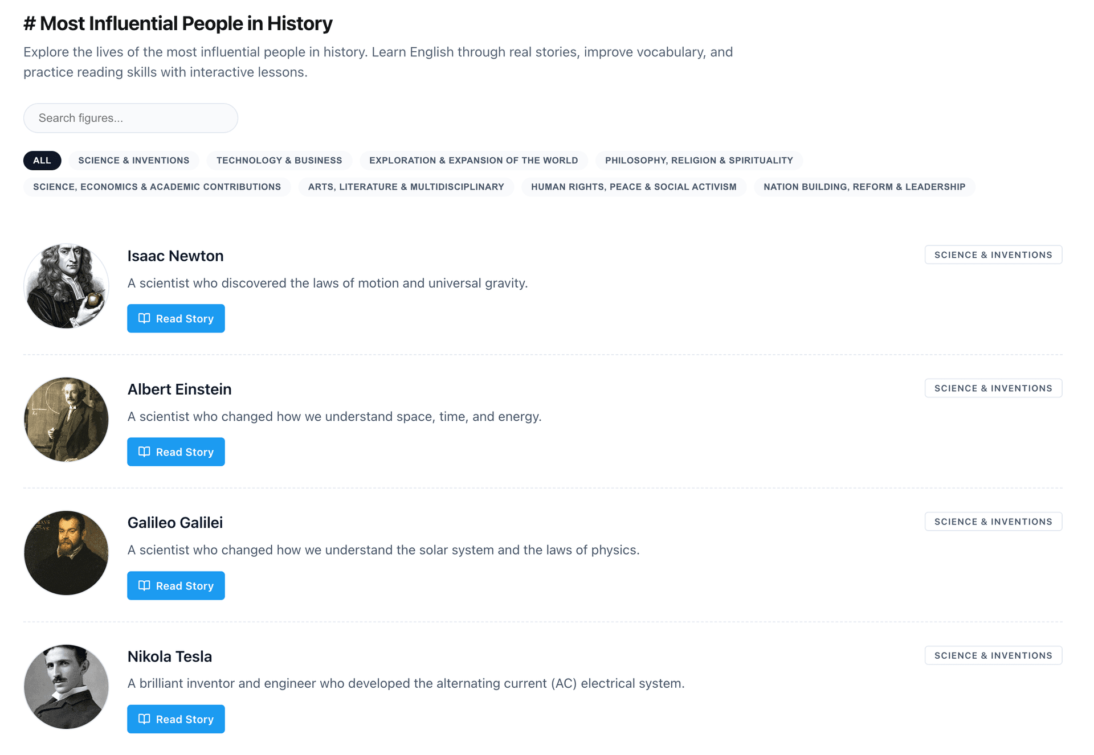The width and height of the screenshot is (1094, 755).
Task: Filter by Philosophy, Religion & Spirituality
Action: (x=699, y=161)
